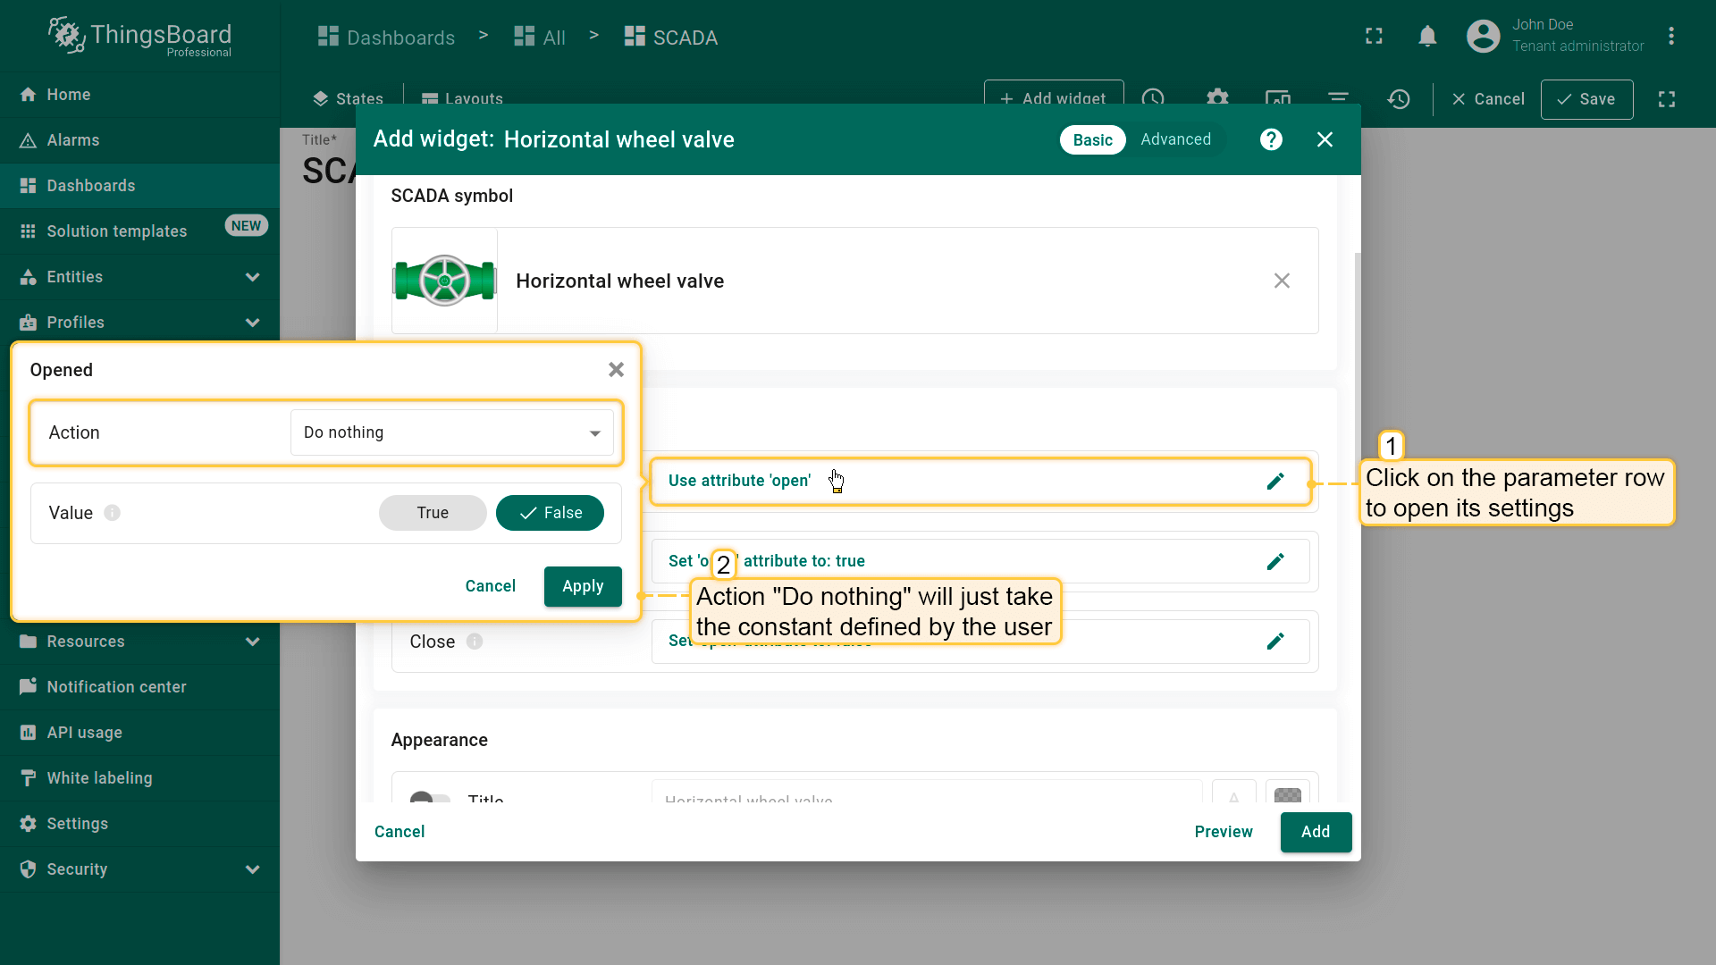This screenshot has width=1716, height=965.
Task: Click the Add button in dialog footer
Action: tap(1315, 832)
